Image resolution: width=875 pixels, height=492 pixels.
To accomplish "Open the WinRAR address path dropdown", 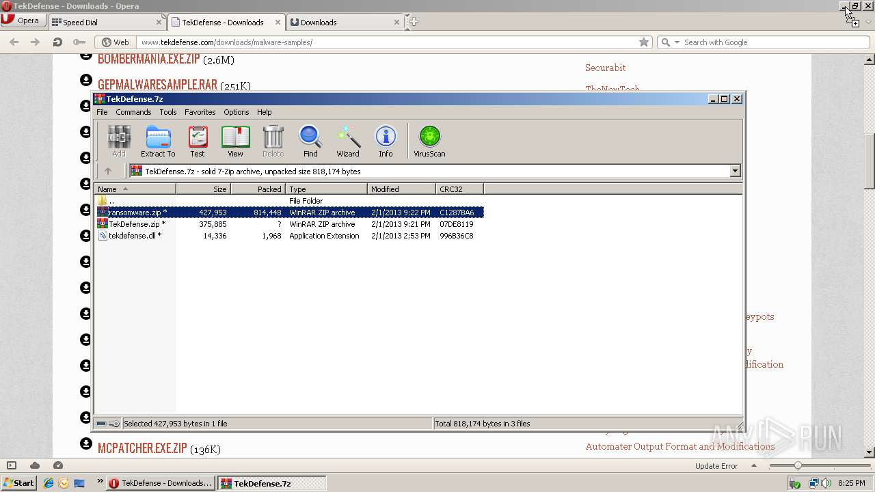I will pos(736,172).
